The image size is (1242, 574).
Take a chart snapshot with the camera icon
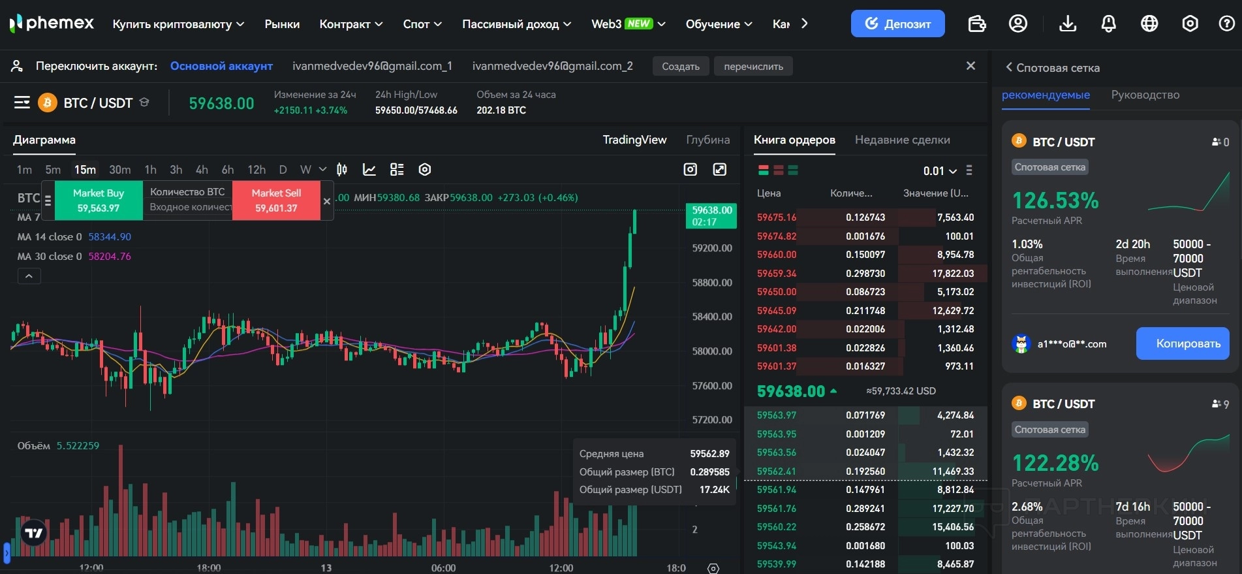point(691,170)
